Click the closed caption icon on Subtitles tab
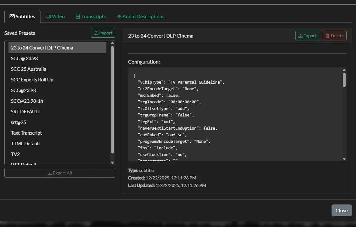 [x=12, y=16]
